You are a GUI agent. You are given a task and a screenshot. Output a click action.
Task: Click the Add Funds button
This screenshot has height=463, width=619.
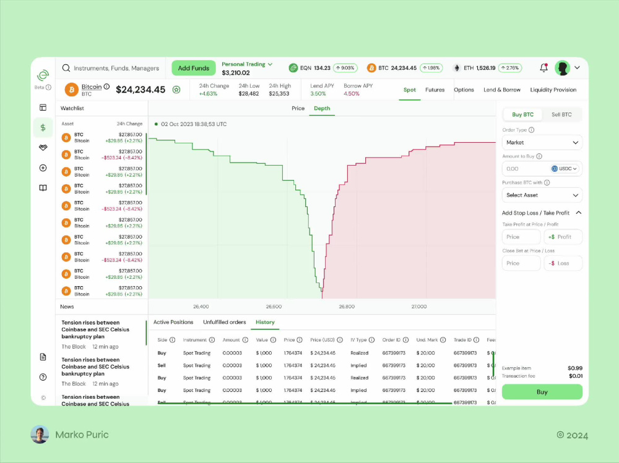[193, 68]
